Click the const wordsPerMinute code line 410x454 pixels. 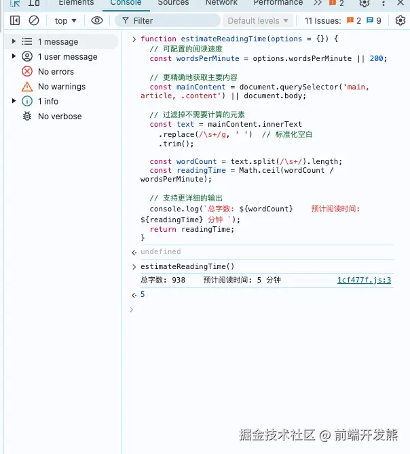[268, 58]
